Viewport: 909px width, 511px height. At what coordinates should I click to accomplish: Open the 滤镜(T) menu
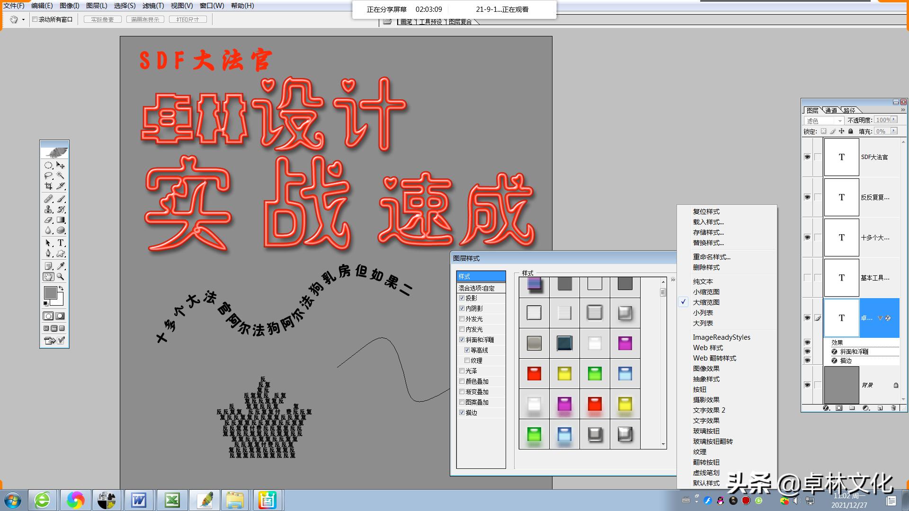[x=153, y=6]
